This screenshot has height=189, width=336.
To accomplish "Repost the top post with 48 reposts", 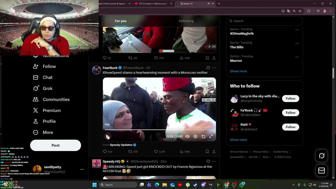I will (x=133, y=58).
